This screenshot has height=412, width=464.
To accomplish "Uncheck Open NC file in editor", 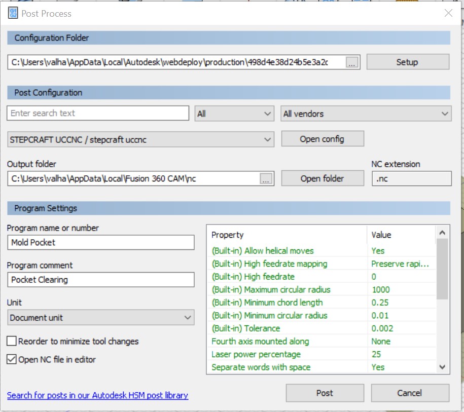I will (12, 359).
